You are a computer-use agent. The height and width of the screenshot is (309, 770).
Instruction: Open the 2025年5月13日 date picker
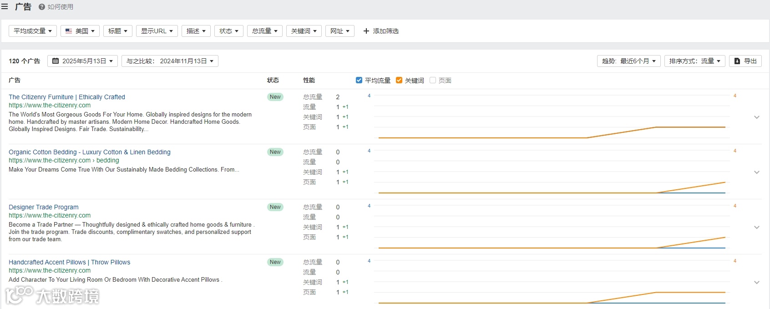coord(83,61)
